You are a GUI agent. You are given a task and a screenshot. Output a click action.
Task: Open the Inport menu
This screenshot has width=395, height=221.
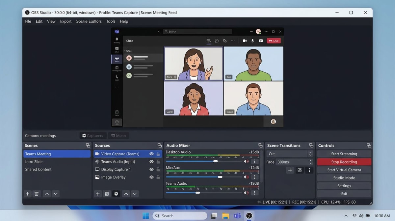point(66,21)
